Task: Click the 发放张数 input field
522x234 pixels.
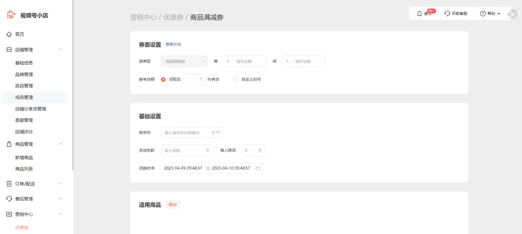Action: [x=187, y=150]
